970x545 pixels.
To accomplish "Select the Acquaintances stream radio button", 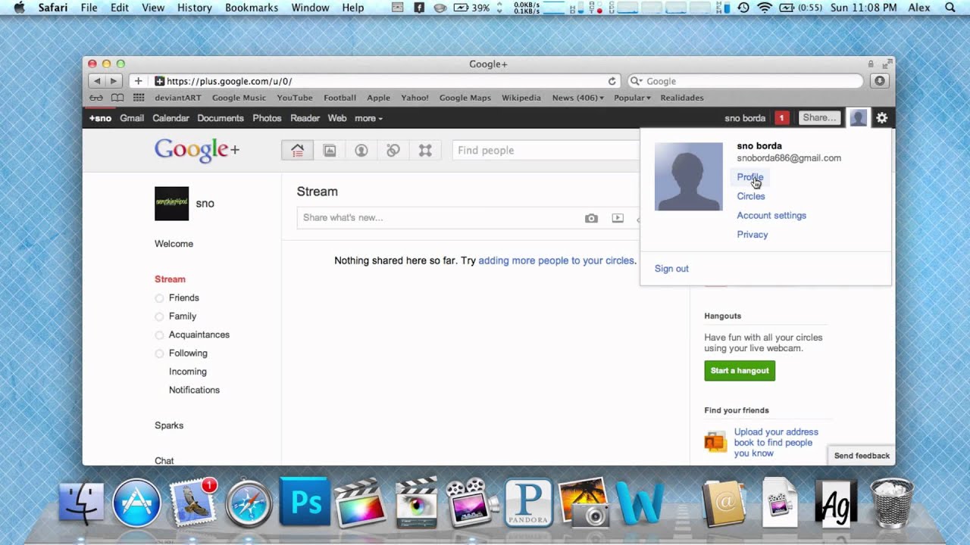I will pos(159,335).
